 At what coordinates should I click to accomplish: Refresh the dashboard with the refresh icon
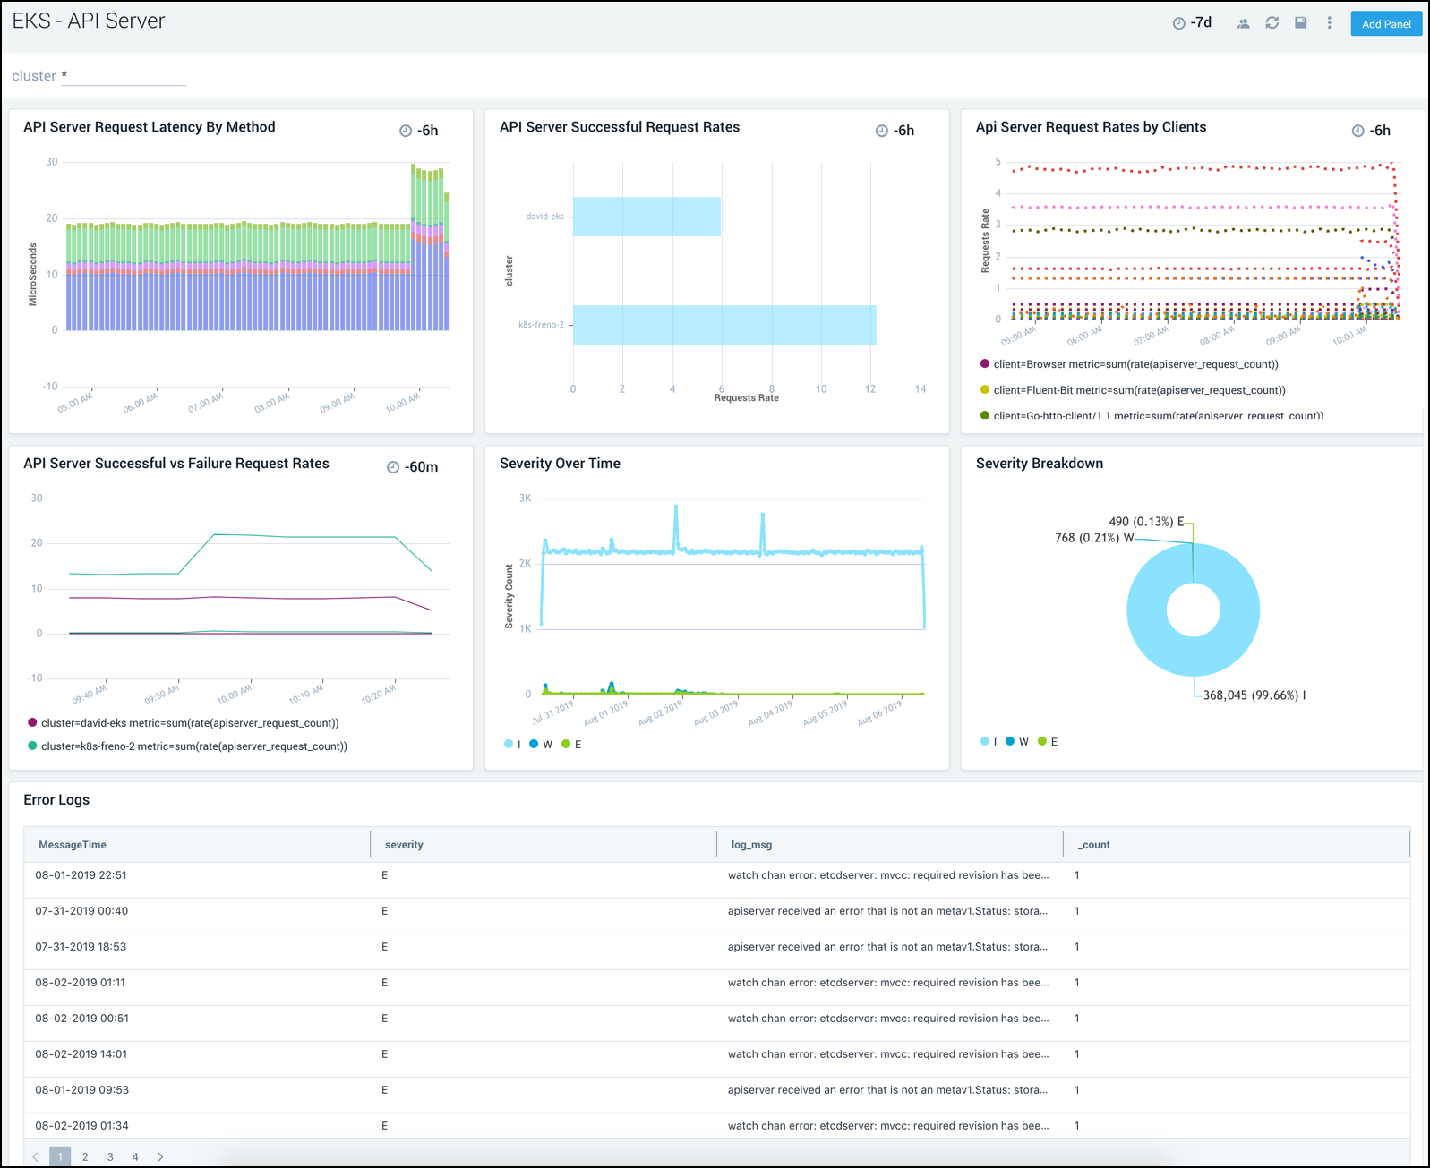coord(1272,23)
